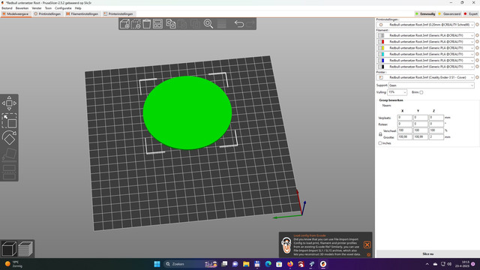
Task: Click the Clippy hint notification icon
Action: pyautogui.click(x=286, y=245)
